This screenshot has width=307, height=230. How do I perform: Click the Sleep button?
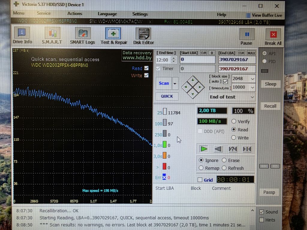click(270, 84)
